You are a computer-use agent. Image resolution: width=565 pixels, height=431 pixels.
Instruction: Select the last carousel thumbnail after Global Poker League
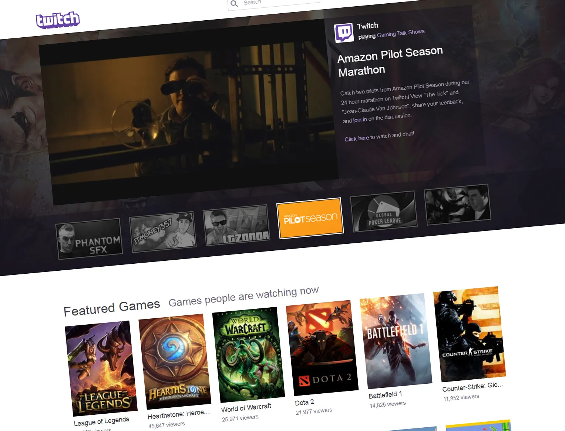coord(457,205)
